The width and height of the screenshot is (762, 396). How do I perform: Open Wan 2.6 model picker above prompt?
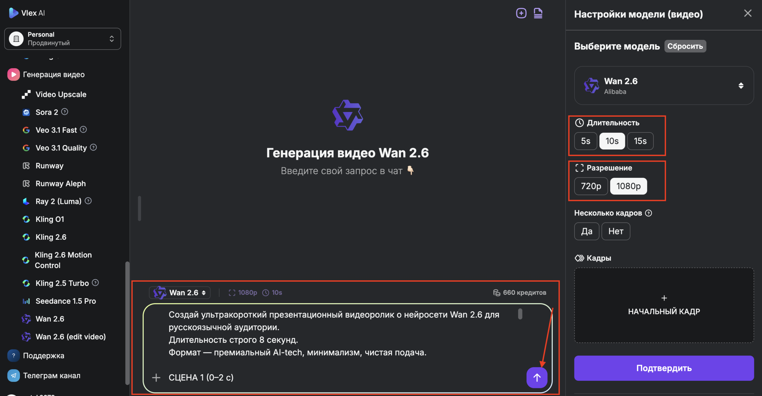(x=180, y=293)
